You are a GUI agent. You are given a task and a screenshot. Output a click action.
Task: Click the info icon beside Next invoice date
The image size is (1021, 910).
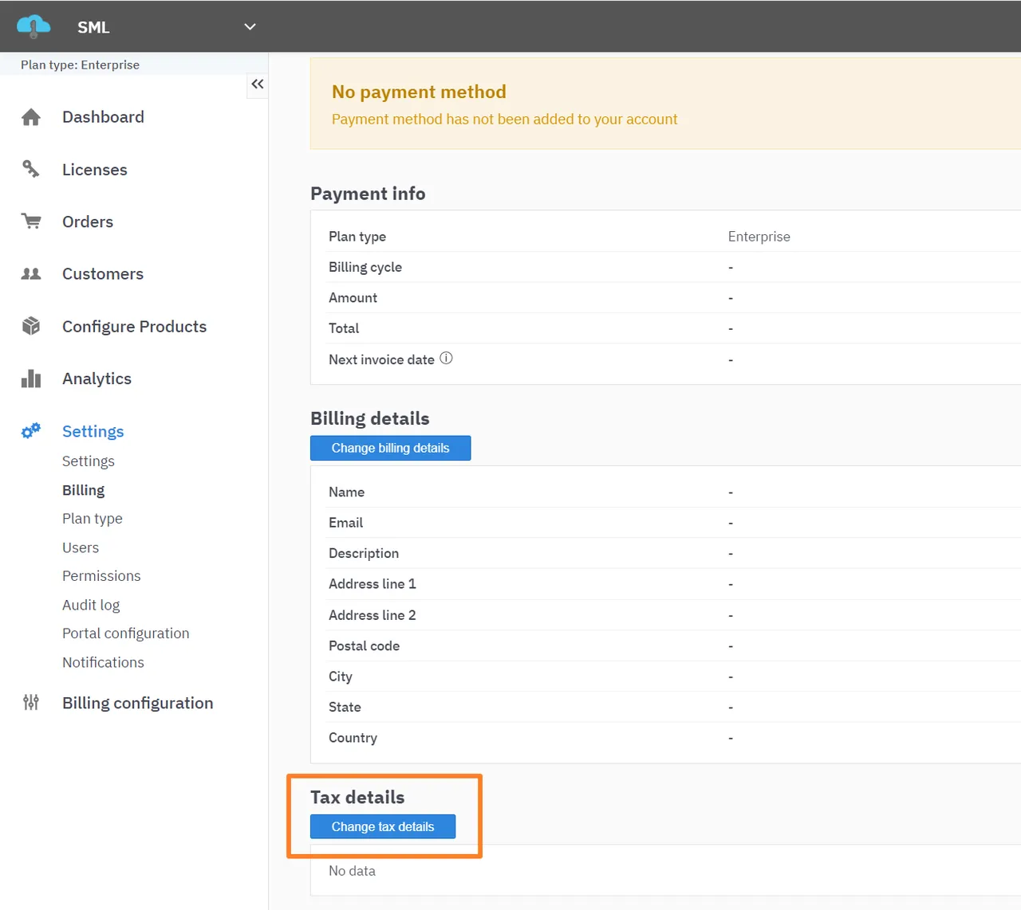[447, 359]
